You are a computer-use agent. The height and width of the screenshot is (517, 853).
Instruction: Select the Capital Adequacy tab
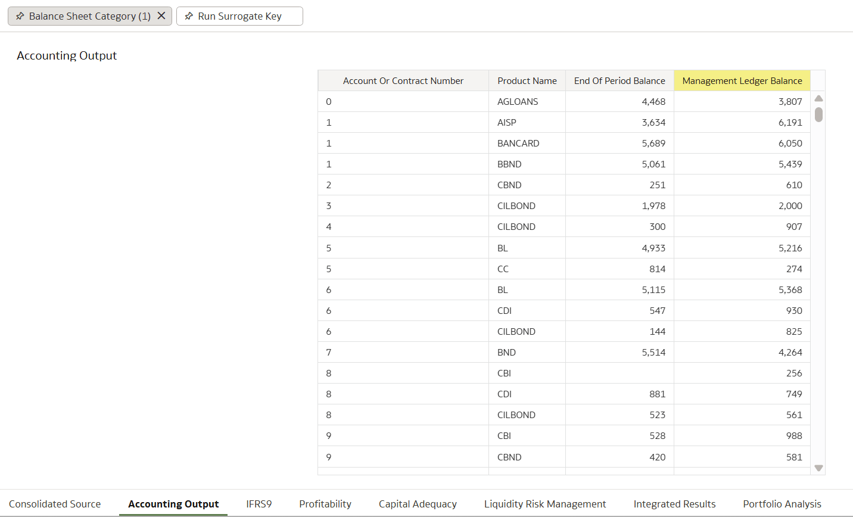418,503
